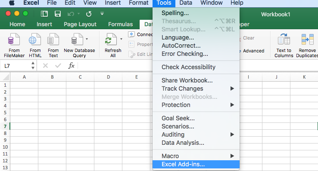The image size is (318, 171).
Task: Click the Edit Links icon
Action: pyautogui.click(x=132, y=54)
